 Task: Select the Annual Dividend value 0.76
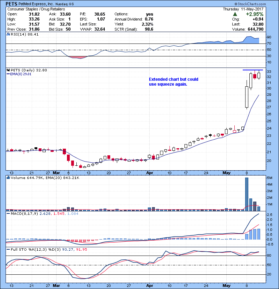click(149, 19)
